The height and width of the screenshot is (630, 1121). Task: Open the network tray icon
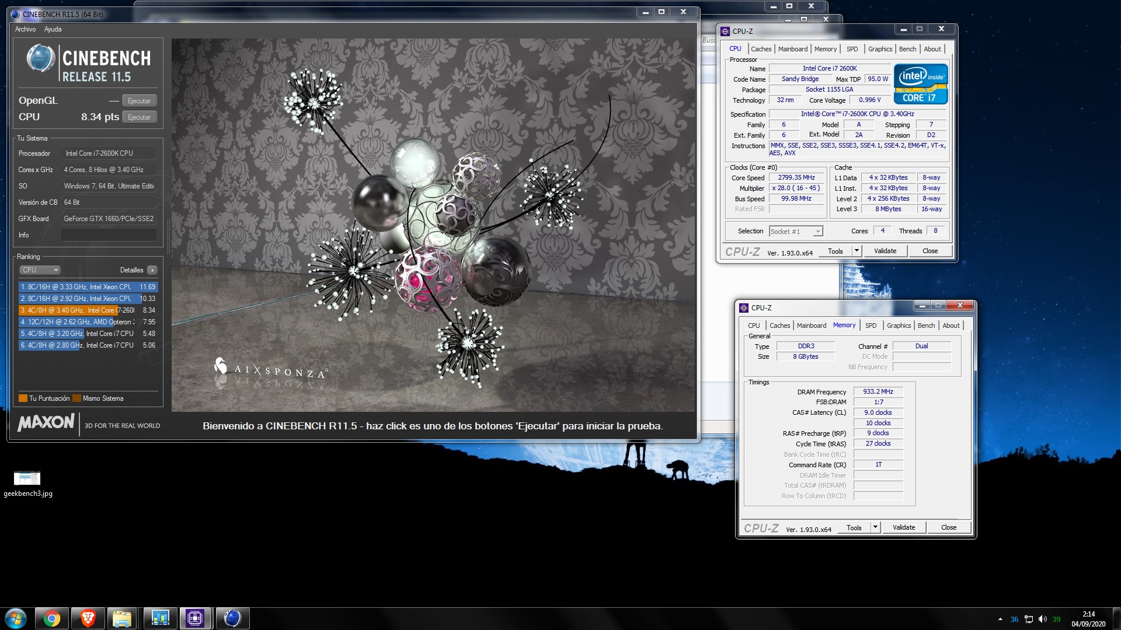pyautogui.click(x=1029, y=619)
